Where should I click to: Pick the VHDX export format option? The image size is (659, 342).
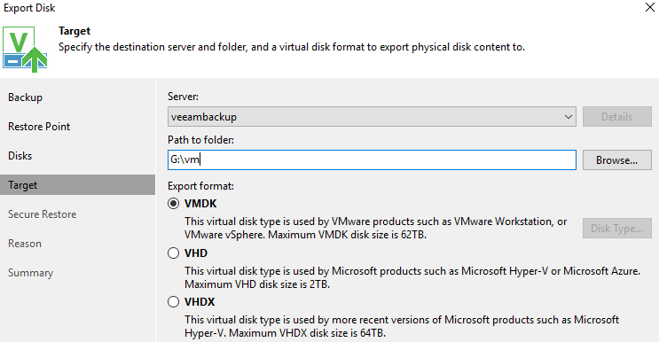[173, 302]
